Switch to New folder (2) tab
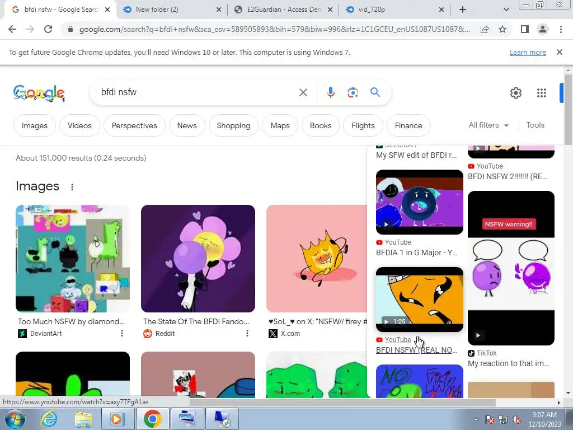Screen dimensions: 573x430 click(x=172, y=10)
